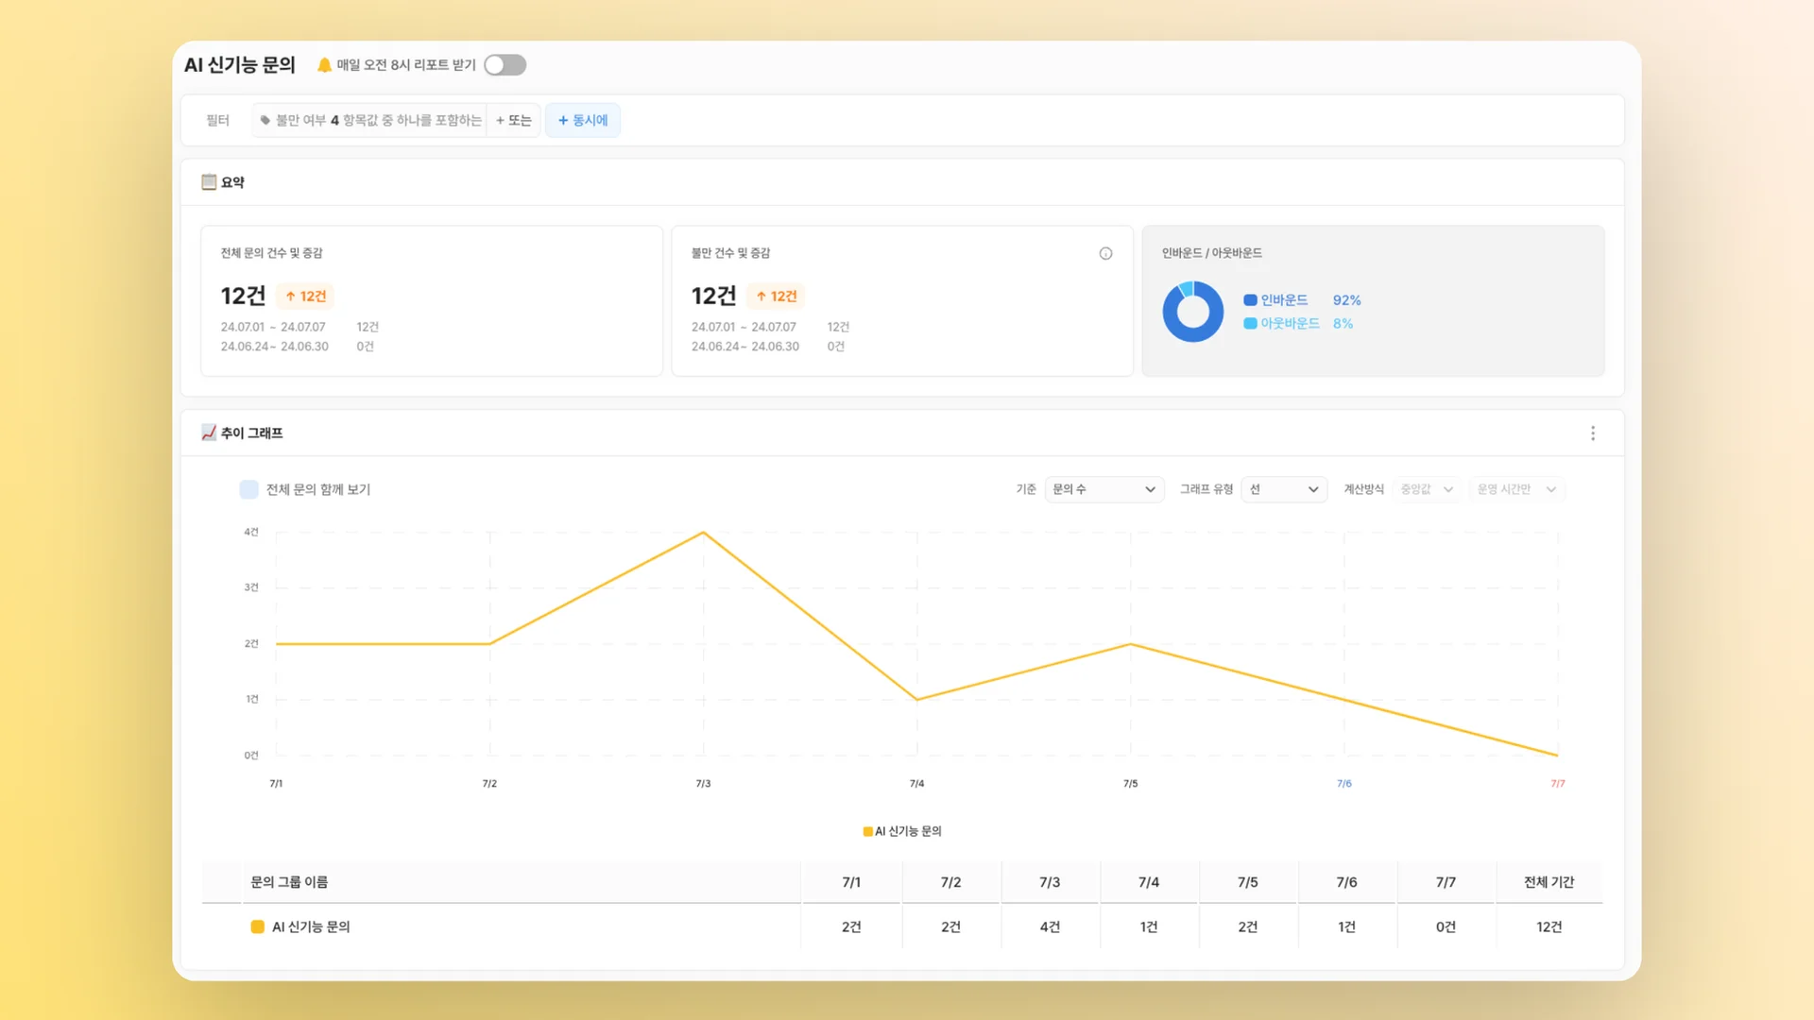
Task: Click info icon on 불만 건수 card
Action: [1105, 253]
